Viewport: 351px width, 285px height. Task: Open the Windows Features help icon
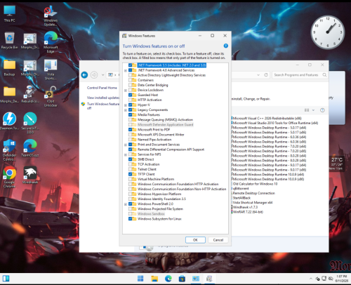tap(225, 46)
